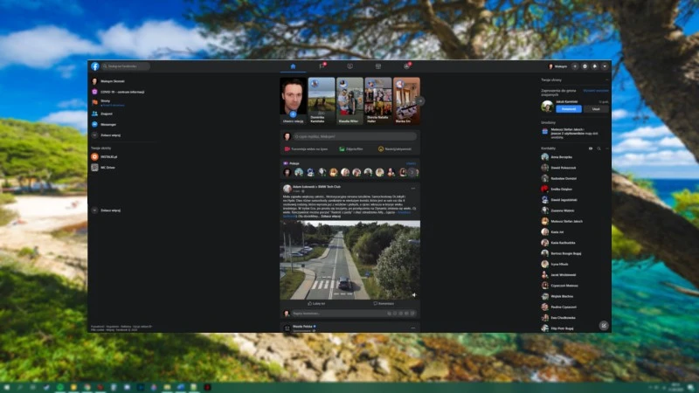Screen dimensions: 699x393
Task: Expand Zobacz więcej in left menu
Action: click(109, 135)
